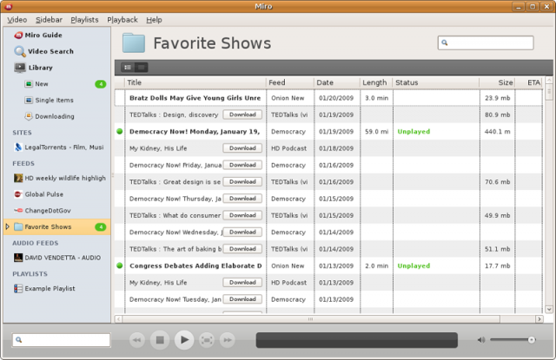Download TEDTalks: Great design episode
The height and width of the screenshot is (360, 556).
pyautogui.click(x=242, y=182)
